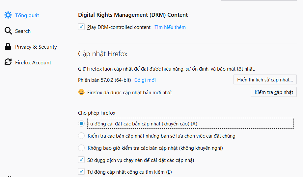Uncheck Play DRM-controlled content
Viewport: 303px width, 177px height.
81,27
